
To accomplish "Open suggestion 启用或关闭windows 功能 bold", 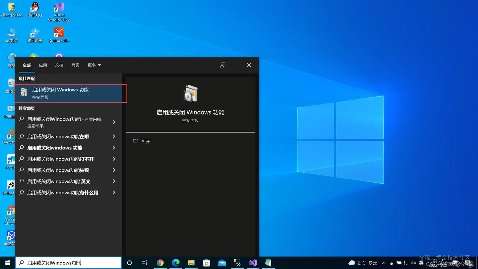I will 68,148.
